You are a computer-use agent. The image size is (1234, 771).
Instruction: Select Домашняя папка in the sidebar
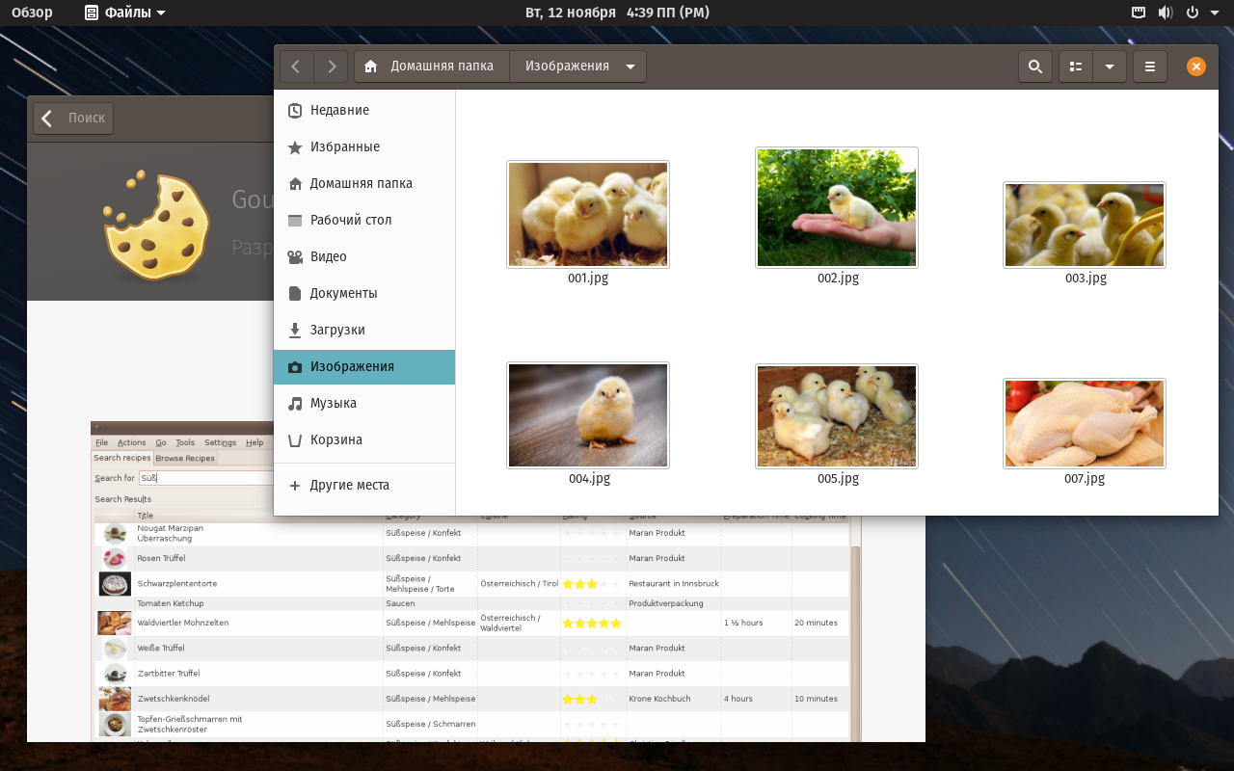click(364, 183)
